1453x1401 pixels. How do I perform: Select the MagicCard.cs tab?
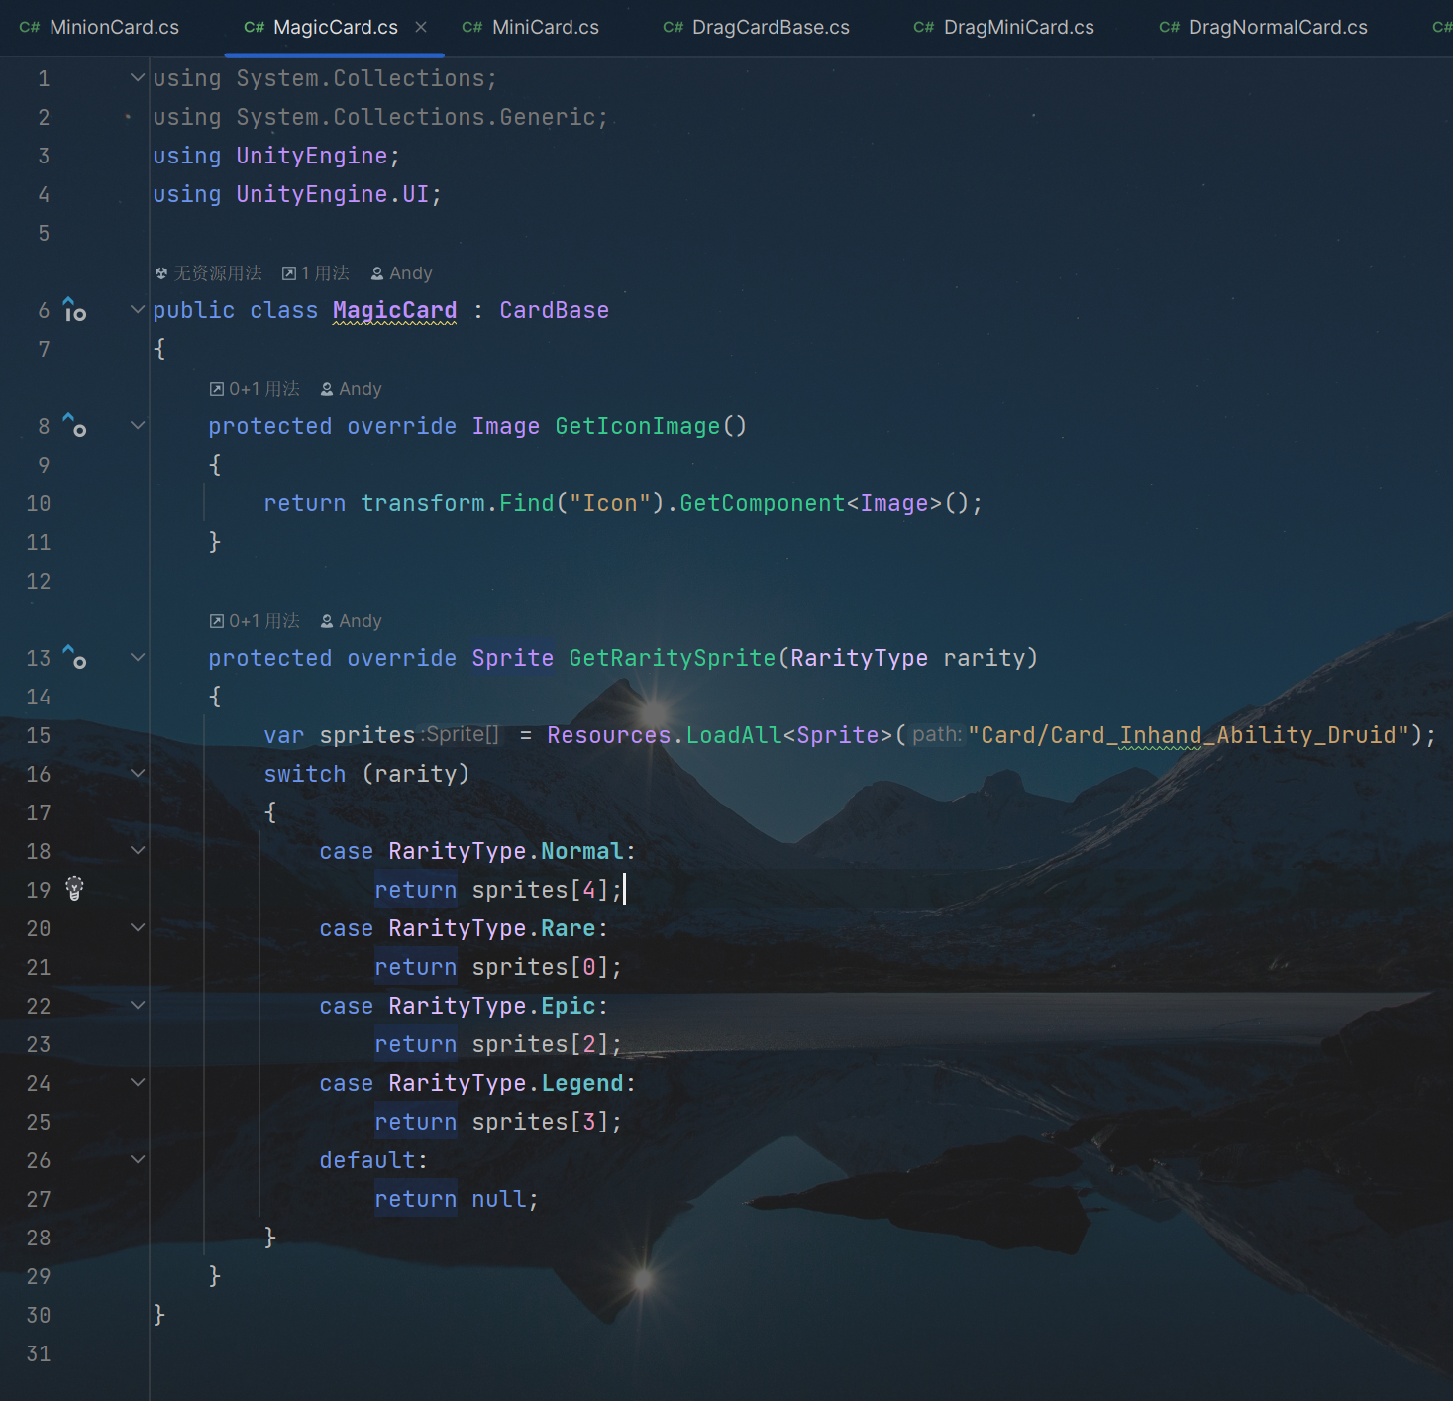click(x=335, y=28)
